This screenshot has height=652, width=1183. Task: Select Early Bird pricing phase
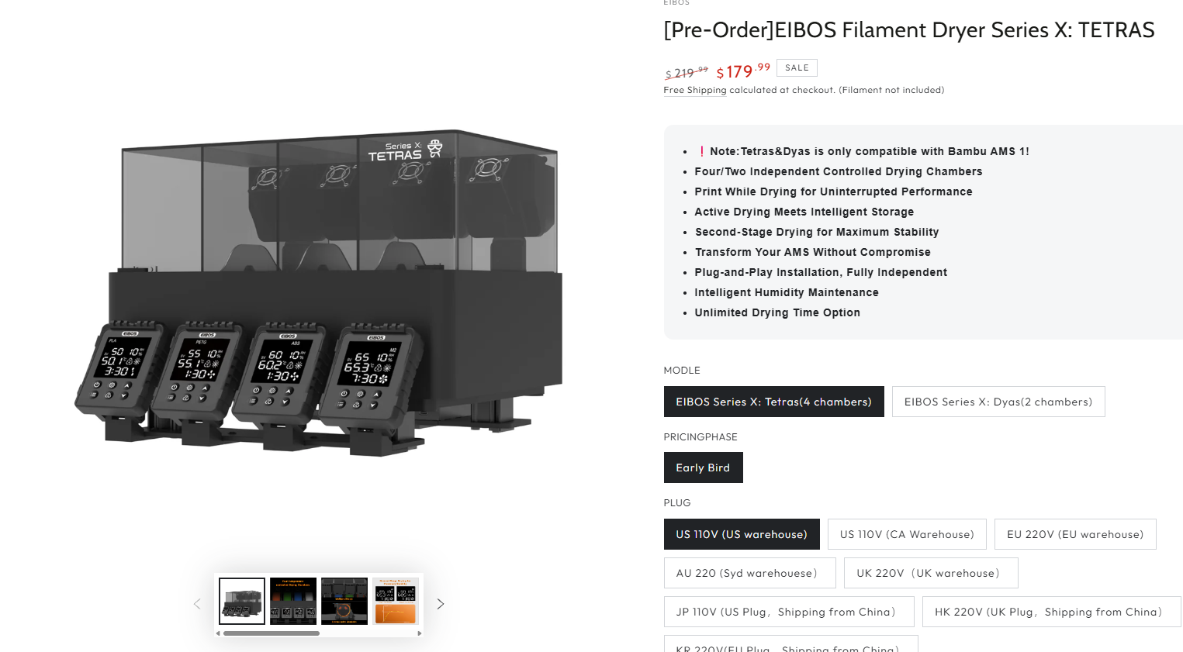pyautogui.click(x=703, y=467)
